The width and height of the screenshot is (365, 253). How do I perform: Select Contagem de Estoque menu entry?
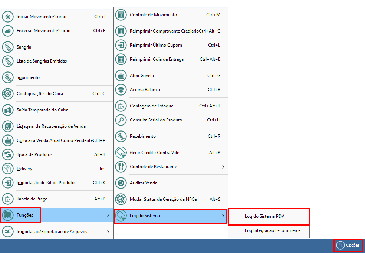(151, 106)
